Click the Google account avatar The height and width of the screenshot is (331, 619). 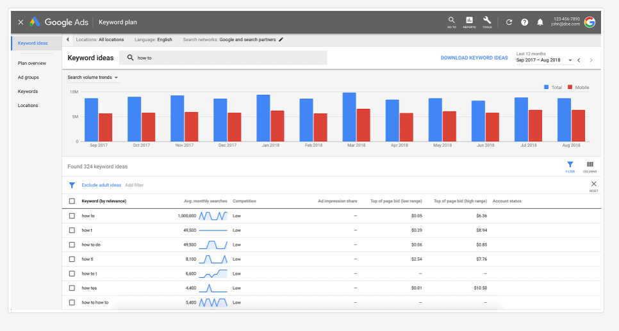point(590,22)
